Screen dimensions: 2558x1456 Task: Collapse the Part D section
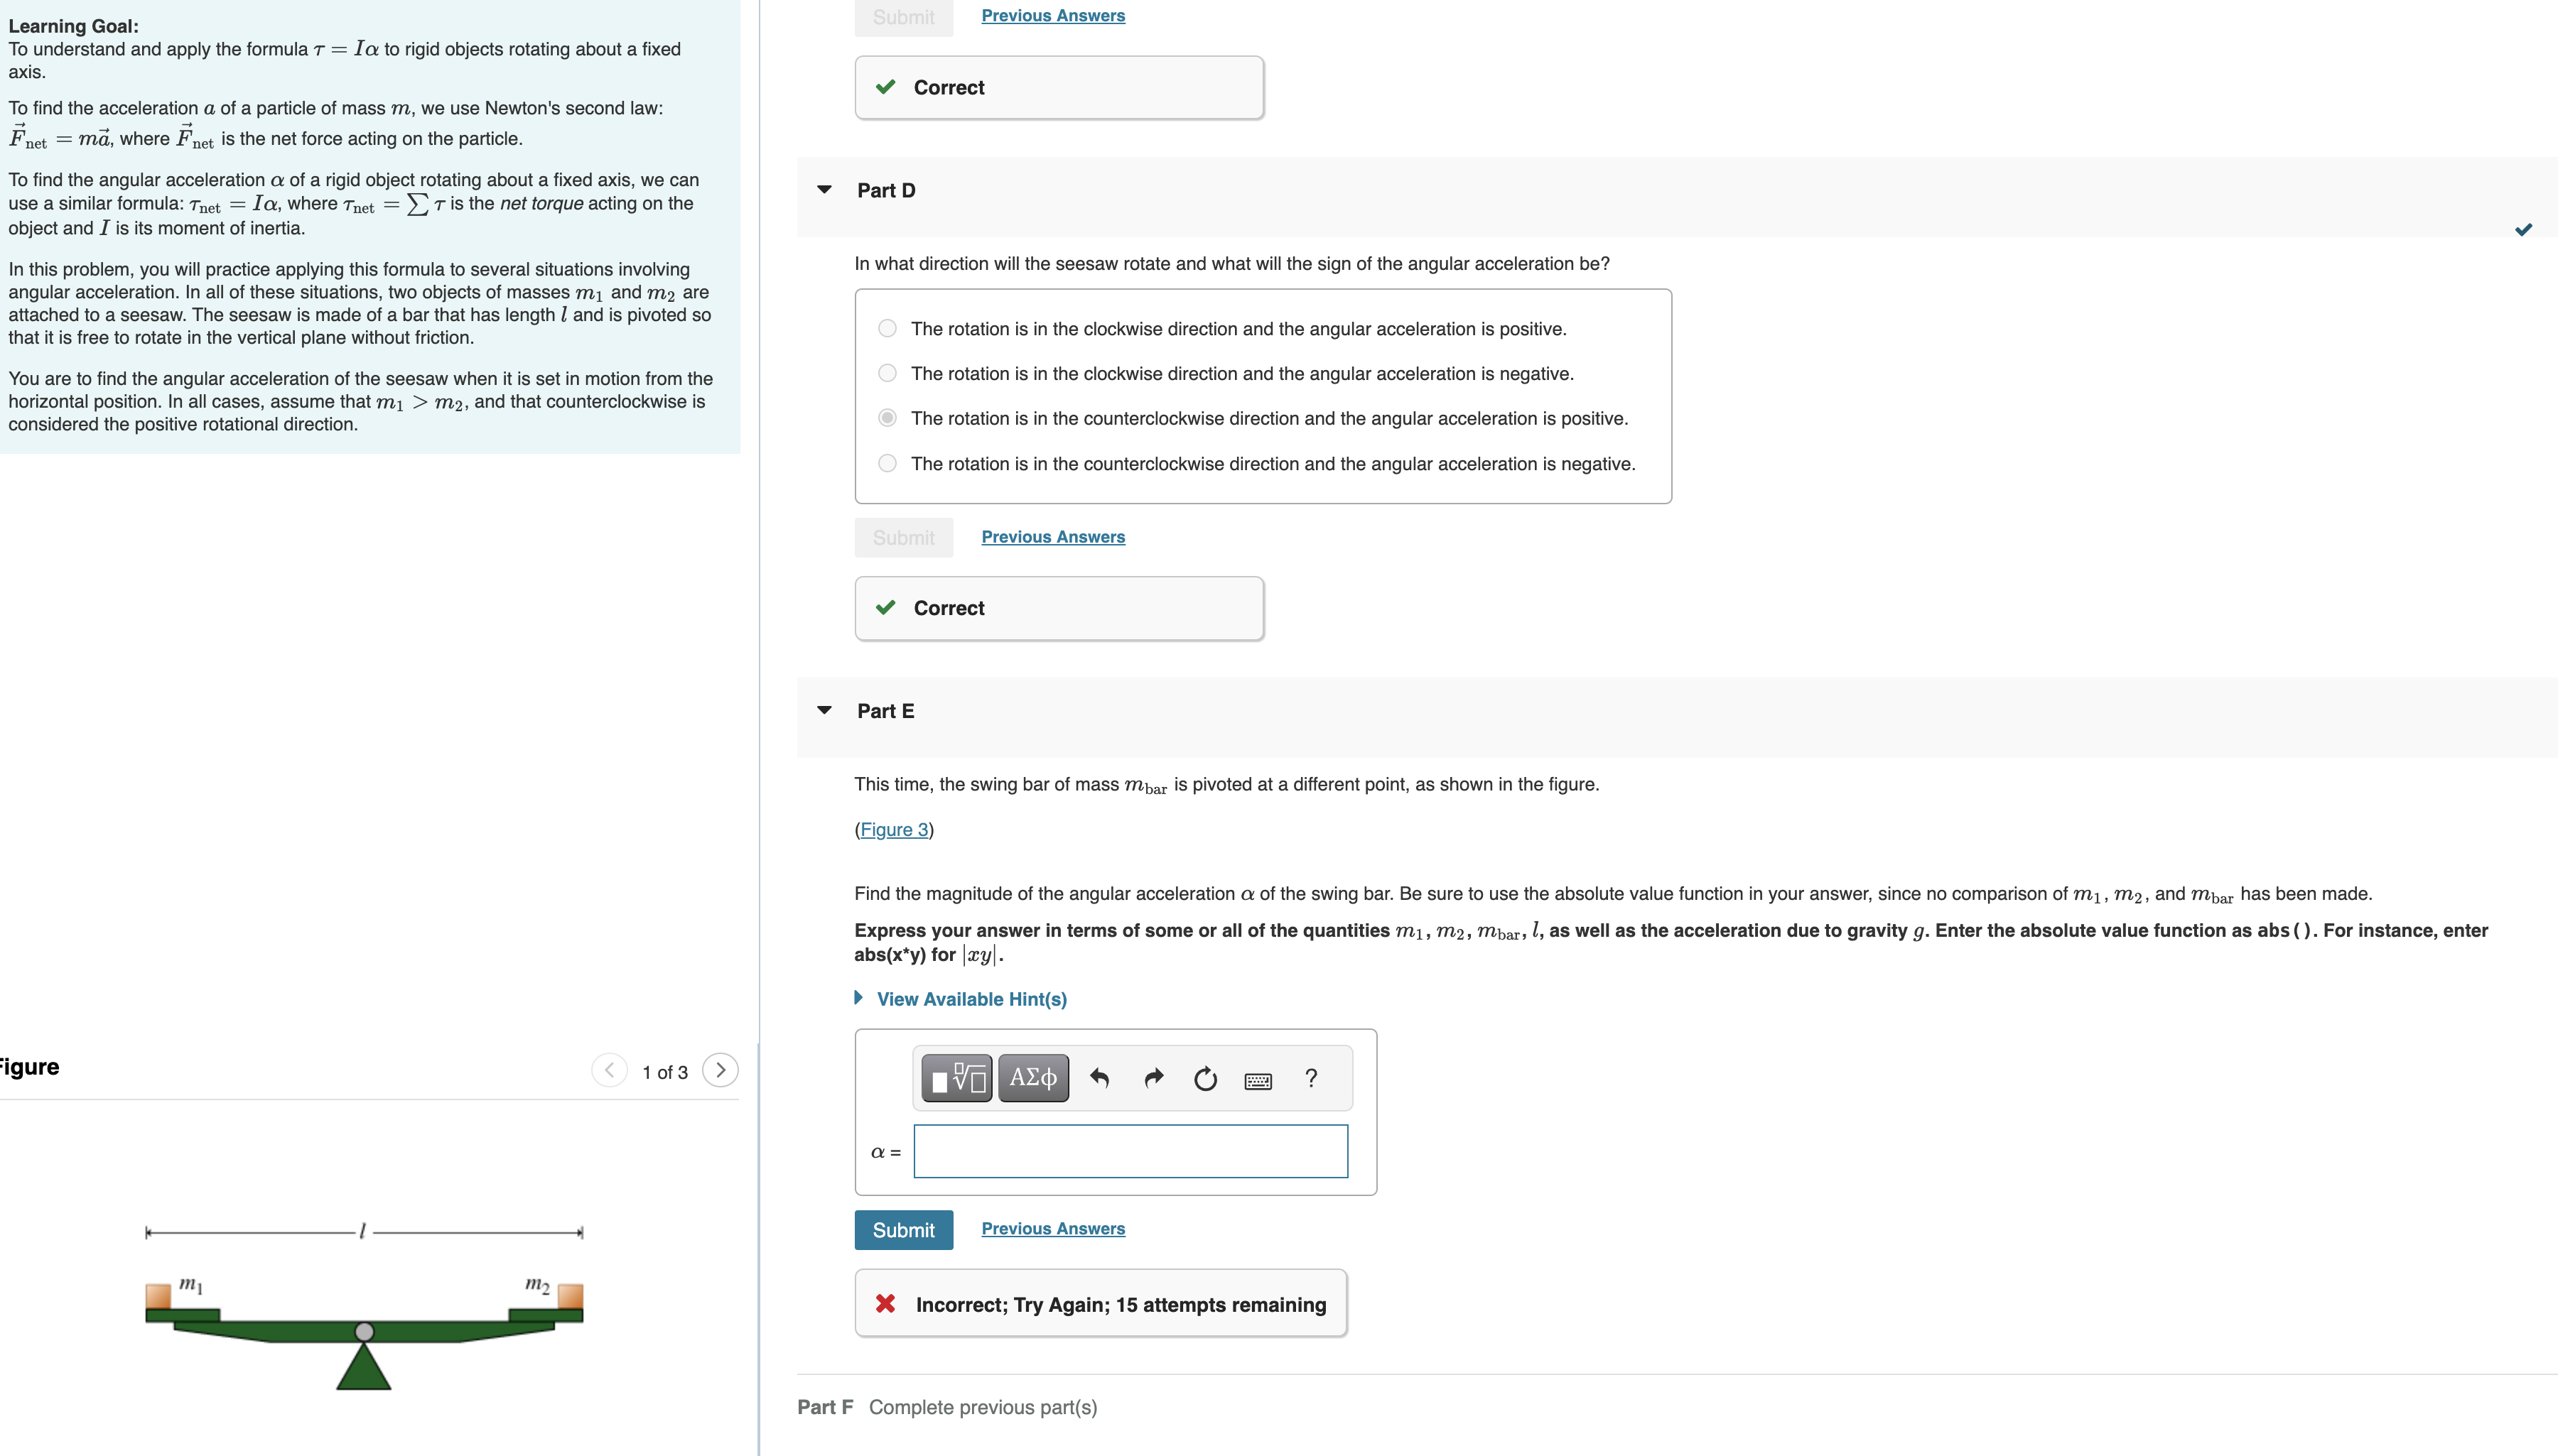pos(824,189)
